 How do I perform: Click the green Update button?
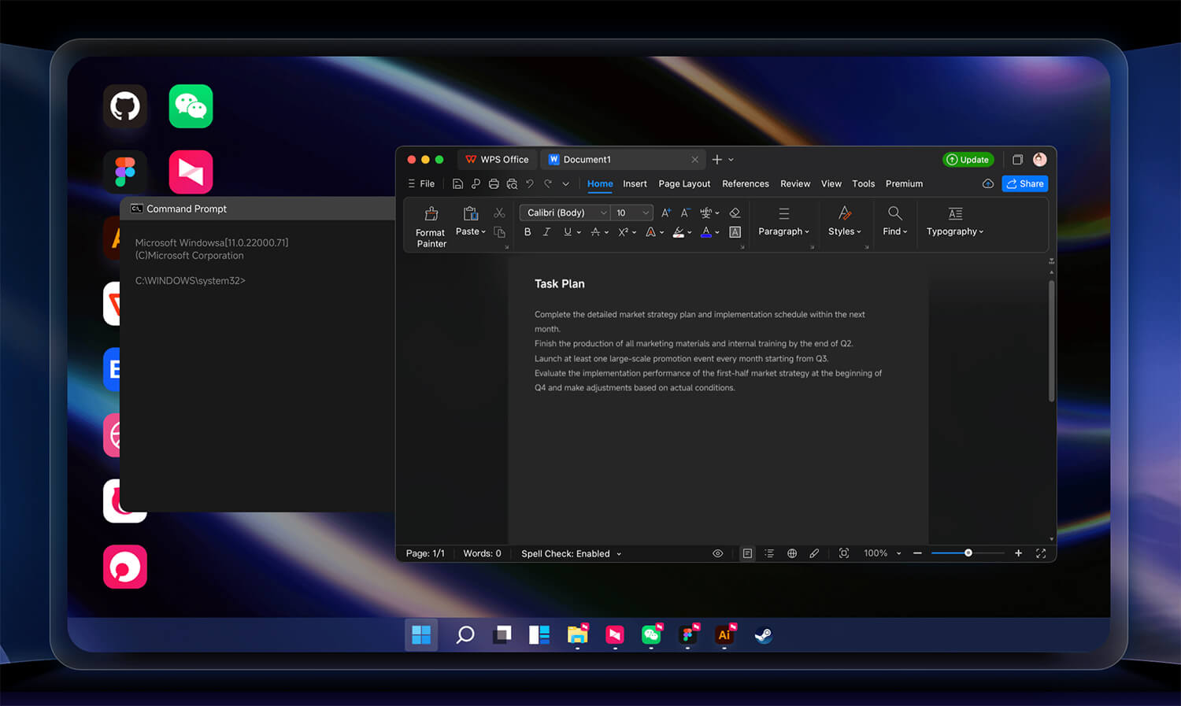click(968, 160)
